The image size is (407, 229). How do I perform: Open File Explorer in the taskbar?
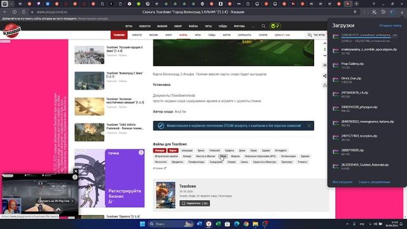(256, 224)
